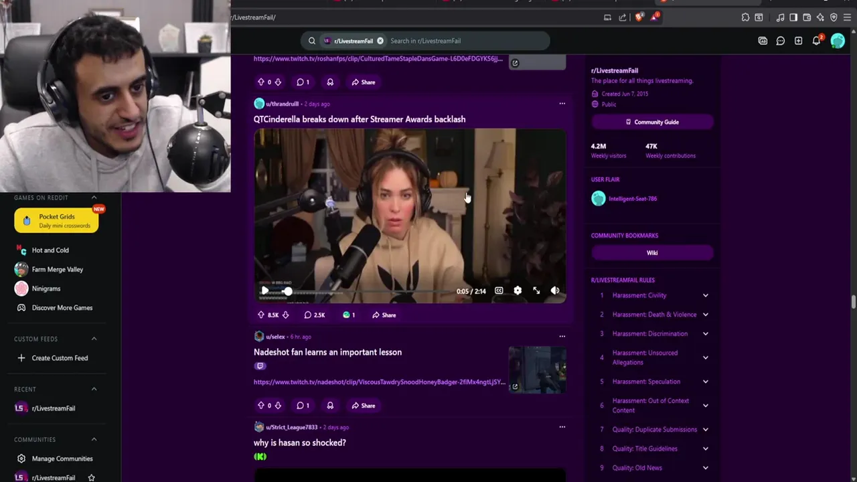Expand rule 5 Harassment: Speculation
Viewport: 857px width, 482px height.
click(705, 382)
